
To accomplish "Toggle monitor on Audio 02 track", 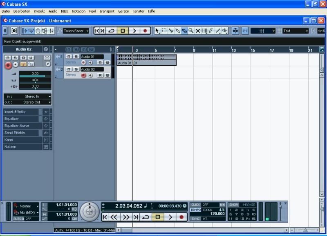I will point(90,75).
